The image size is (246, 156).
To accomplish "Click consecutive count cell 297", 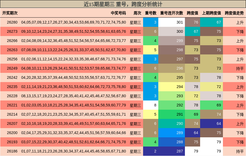I will [x=172, y=59].
